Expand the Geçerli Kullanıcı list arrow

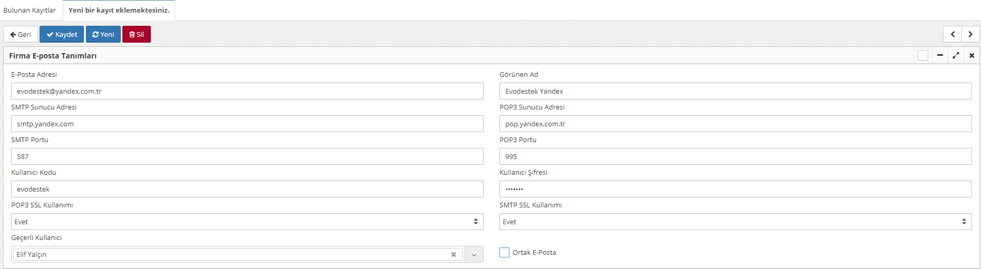point(474,255)
